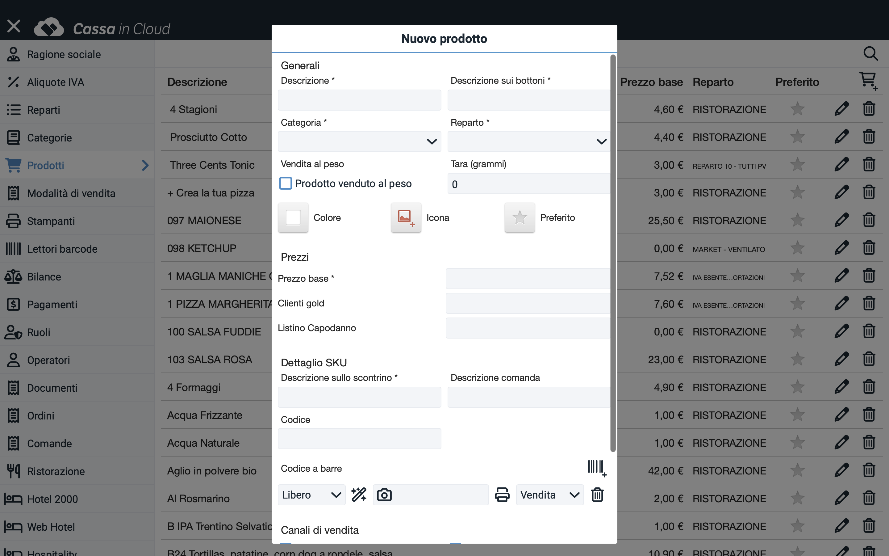Delete 097 MAIONESE trash icon

(869, 220)
